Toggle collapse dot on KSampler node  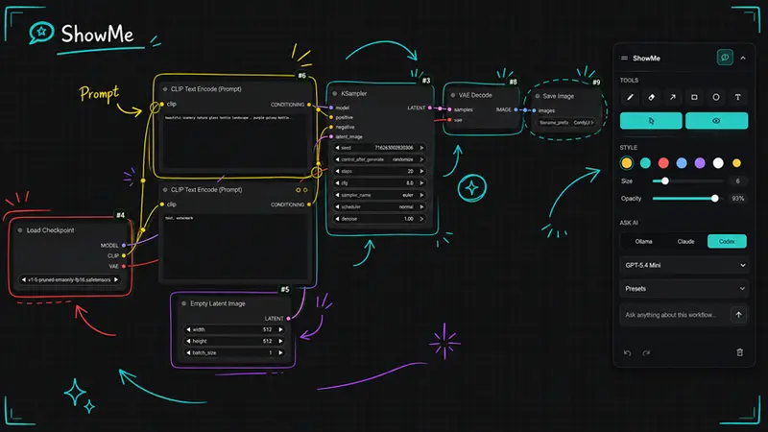pos(335,93)
